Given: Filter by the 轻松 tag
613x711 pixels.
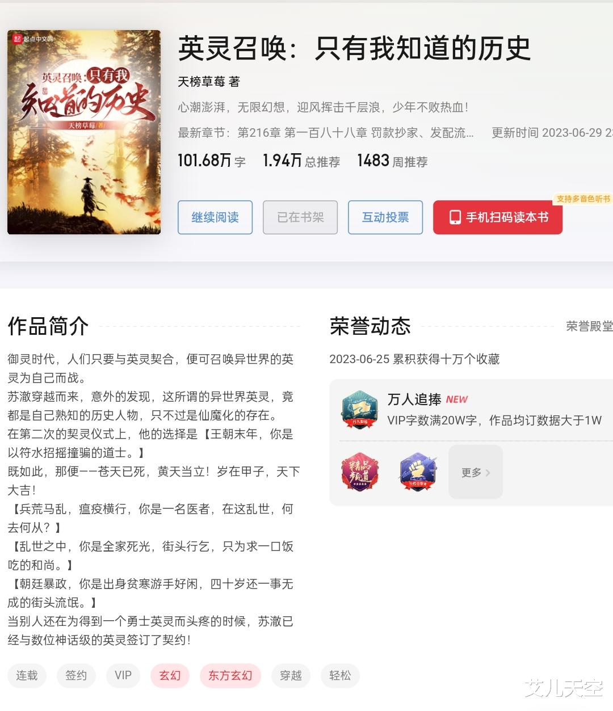Looking at the screenshot, I should click(x=340, y=675).
